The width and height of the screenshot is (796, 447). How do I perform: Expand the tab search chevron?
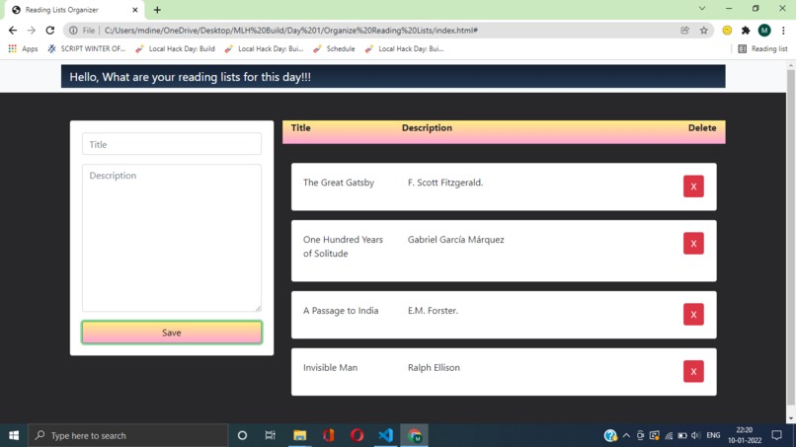point(701,9)
